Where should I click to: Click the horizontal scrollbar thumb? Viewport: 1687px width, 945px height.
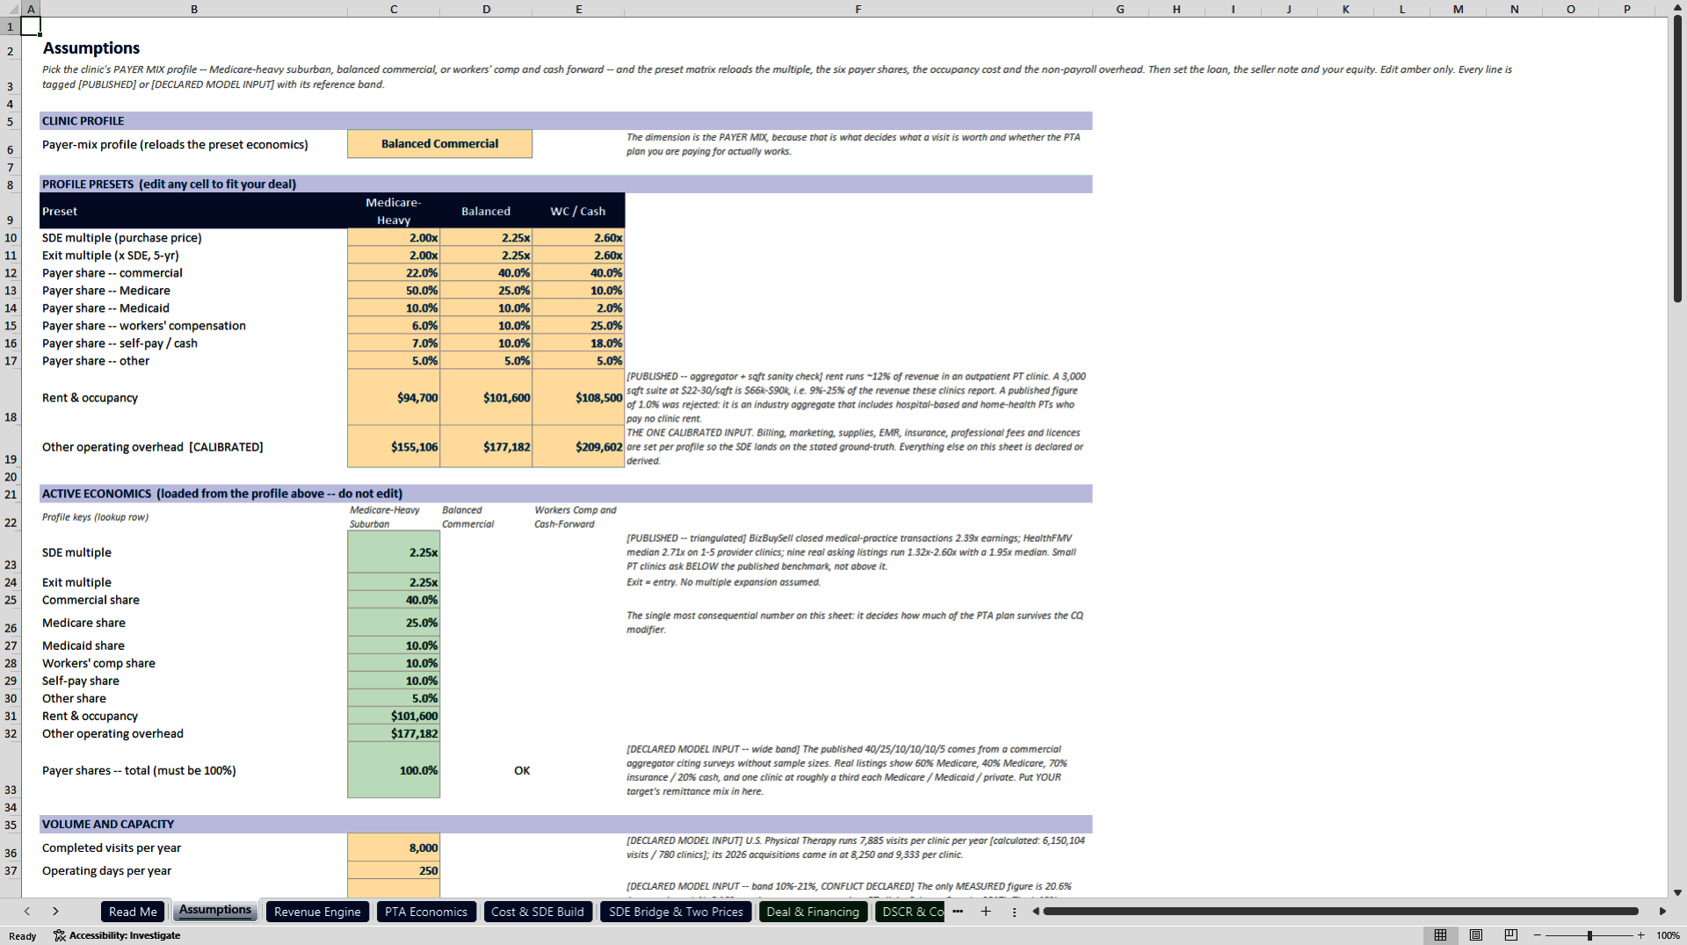click(x=1341, y=912)
